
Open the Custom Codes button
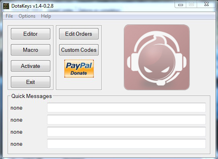[79, 50]
